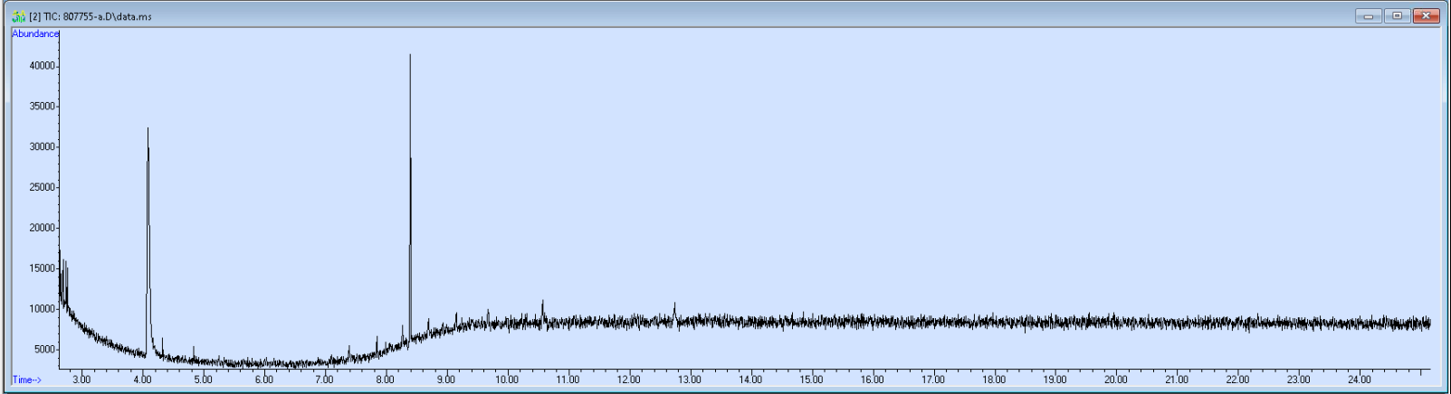Click the 8.00 time axis label

click(385, 380)
